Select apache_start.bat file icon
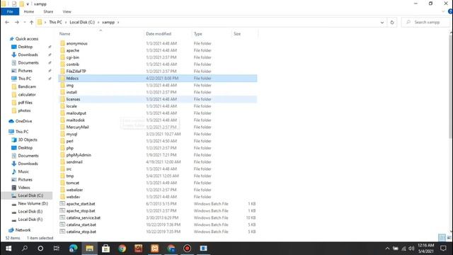The width and height of the screenshot is (453, 255). click(62, 203)
